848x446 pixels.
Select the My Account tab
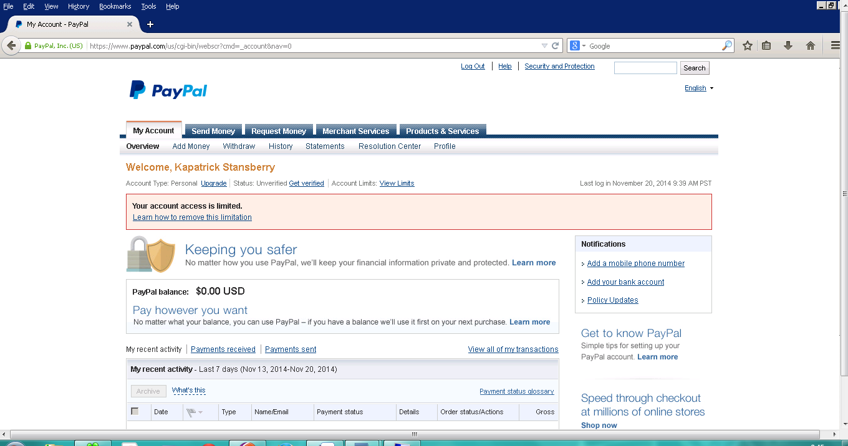pyautogui.click(x=153, y=130)
